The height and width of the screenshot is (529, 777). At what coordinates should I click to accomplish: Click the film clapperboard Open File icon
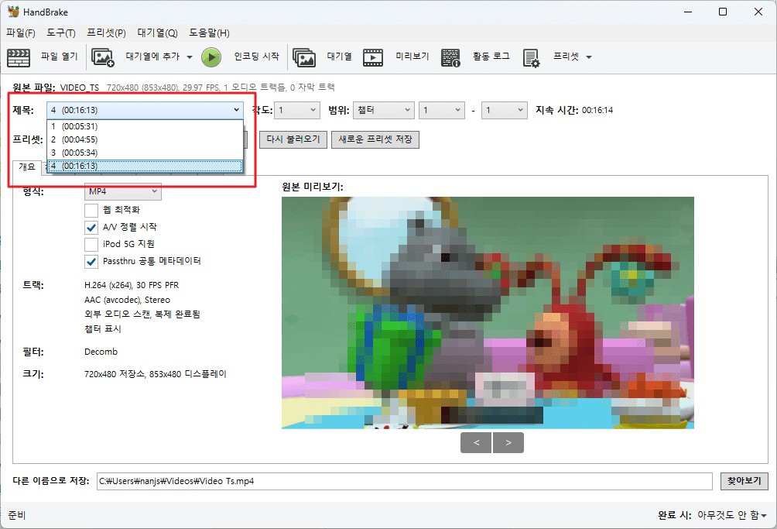[19, 57]
